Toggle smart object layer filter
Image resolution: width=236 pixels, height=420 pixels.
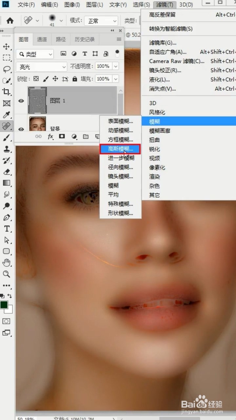pyautogui.click(x=106, y=54)
